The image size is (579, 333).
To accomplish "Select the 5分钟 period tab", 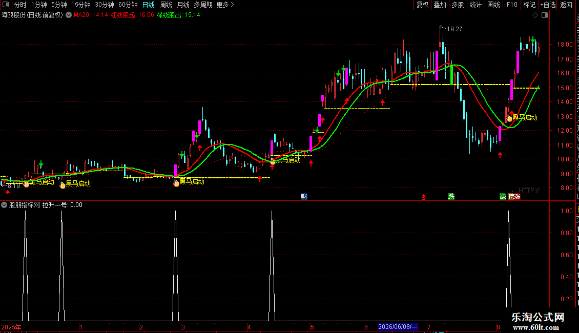I will coord(59,5).
